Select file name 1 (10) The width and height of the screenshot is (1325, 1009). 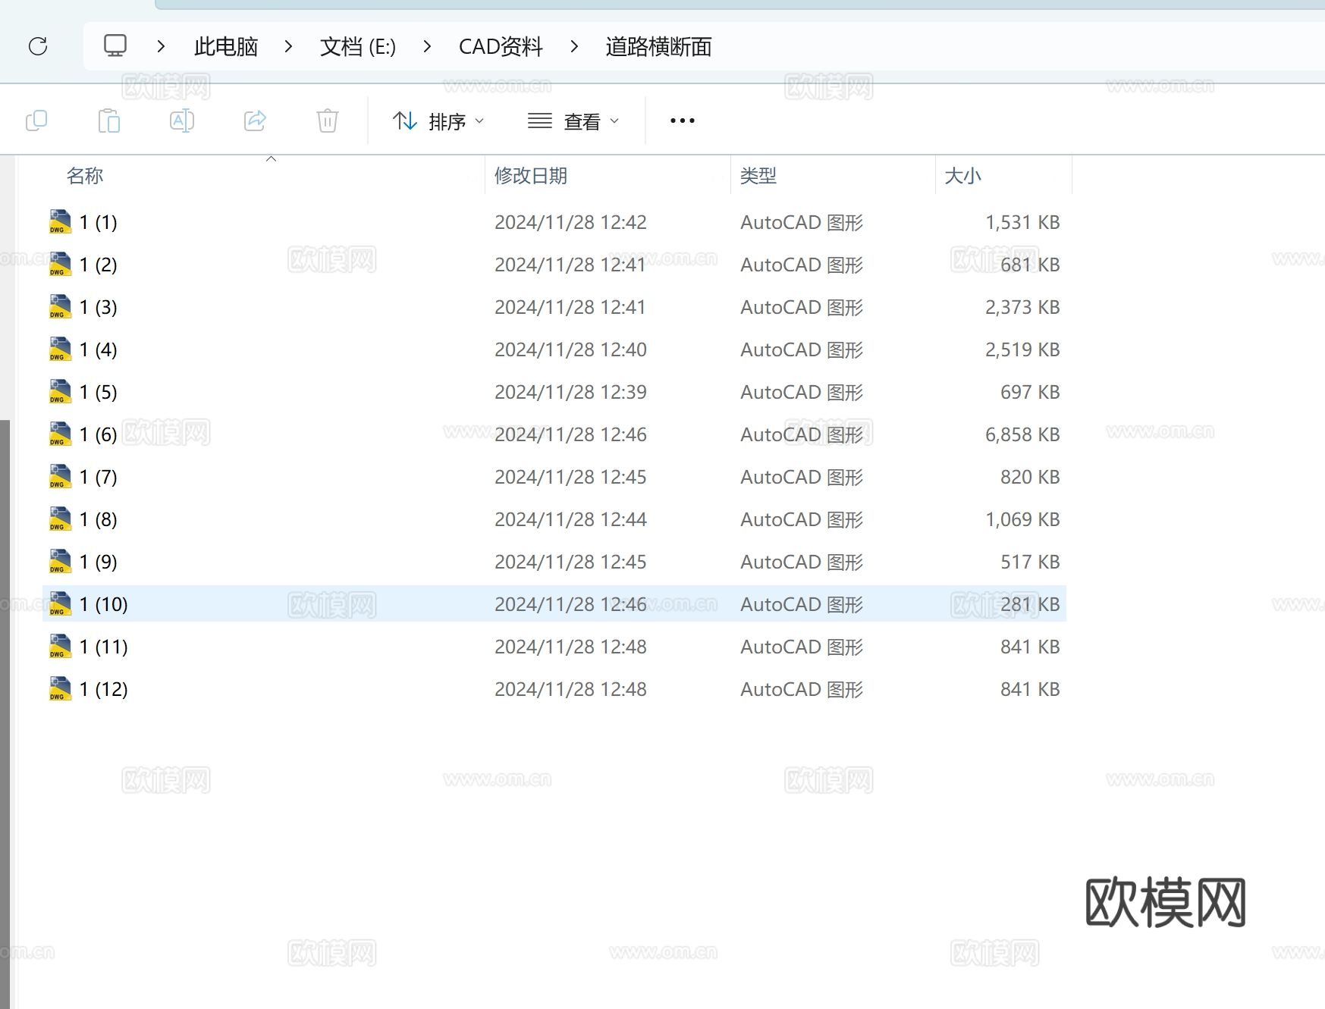[104, 604]
